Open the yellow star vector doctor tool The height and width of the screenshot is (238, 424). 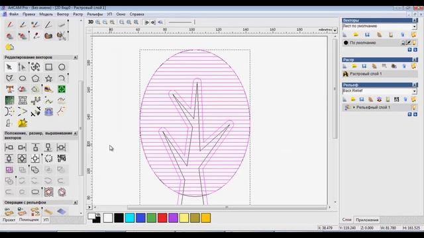tap(23, 123)
